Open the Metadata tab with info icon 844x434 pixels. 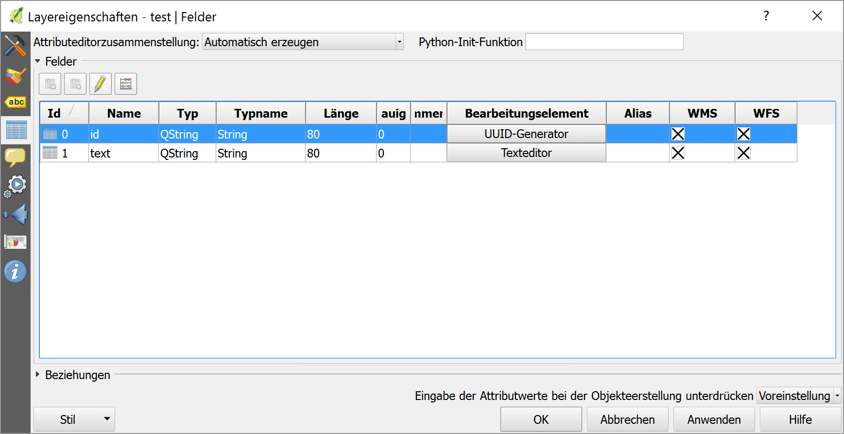pyautogui.click(x=15, y=271)
